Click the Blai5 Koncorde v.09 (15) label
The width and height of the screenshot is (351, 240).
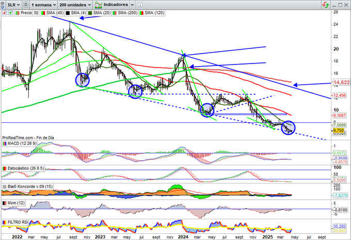click(30, 186)
